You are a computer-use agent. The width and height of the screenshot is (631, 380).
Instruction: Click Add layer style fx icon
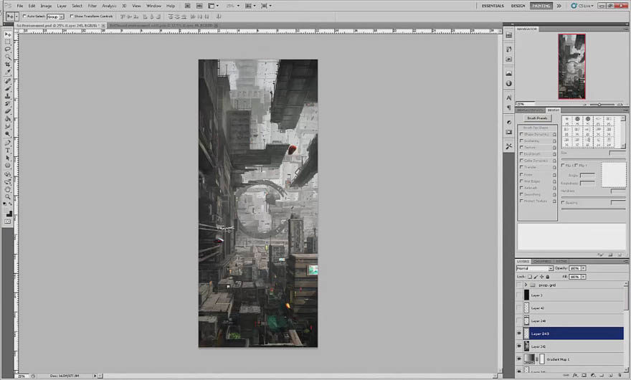click(x=575, y=375)
